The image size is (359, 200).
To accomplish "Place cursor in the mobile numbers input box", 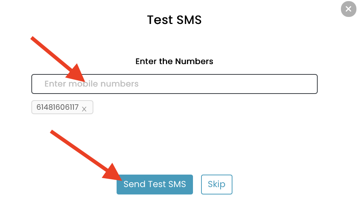I will click(175, 84).
